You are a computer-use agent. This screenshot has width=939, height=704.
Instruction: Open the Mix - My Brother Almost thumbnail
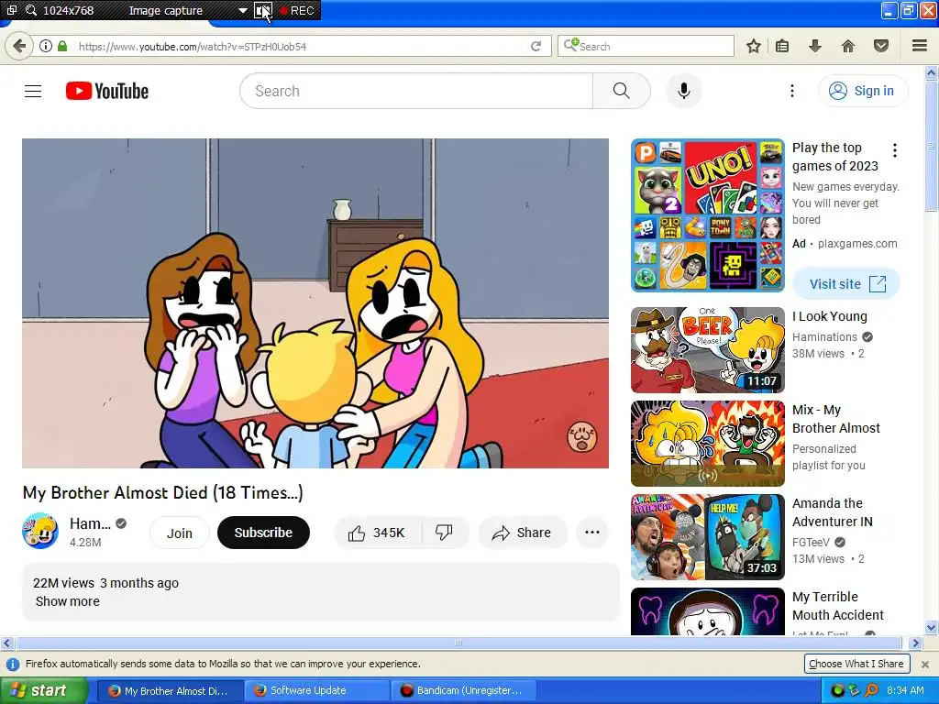tap(707, 444)
